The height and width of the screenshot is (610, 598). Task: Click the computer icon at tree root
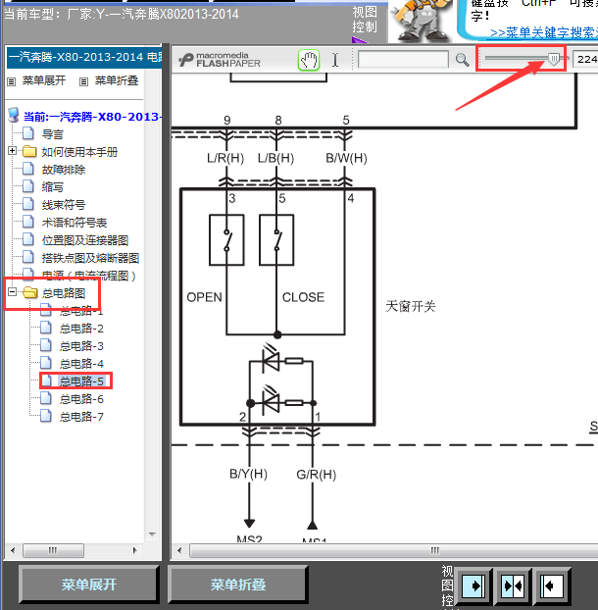[x=14, y=115]
